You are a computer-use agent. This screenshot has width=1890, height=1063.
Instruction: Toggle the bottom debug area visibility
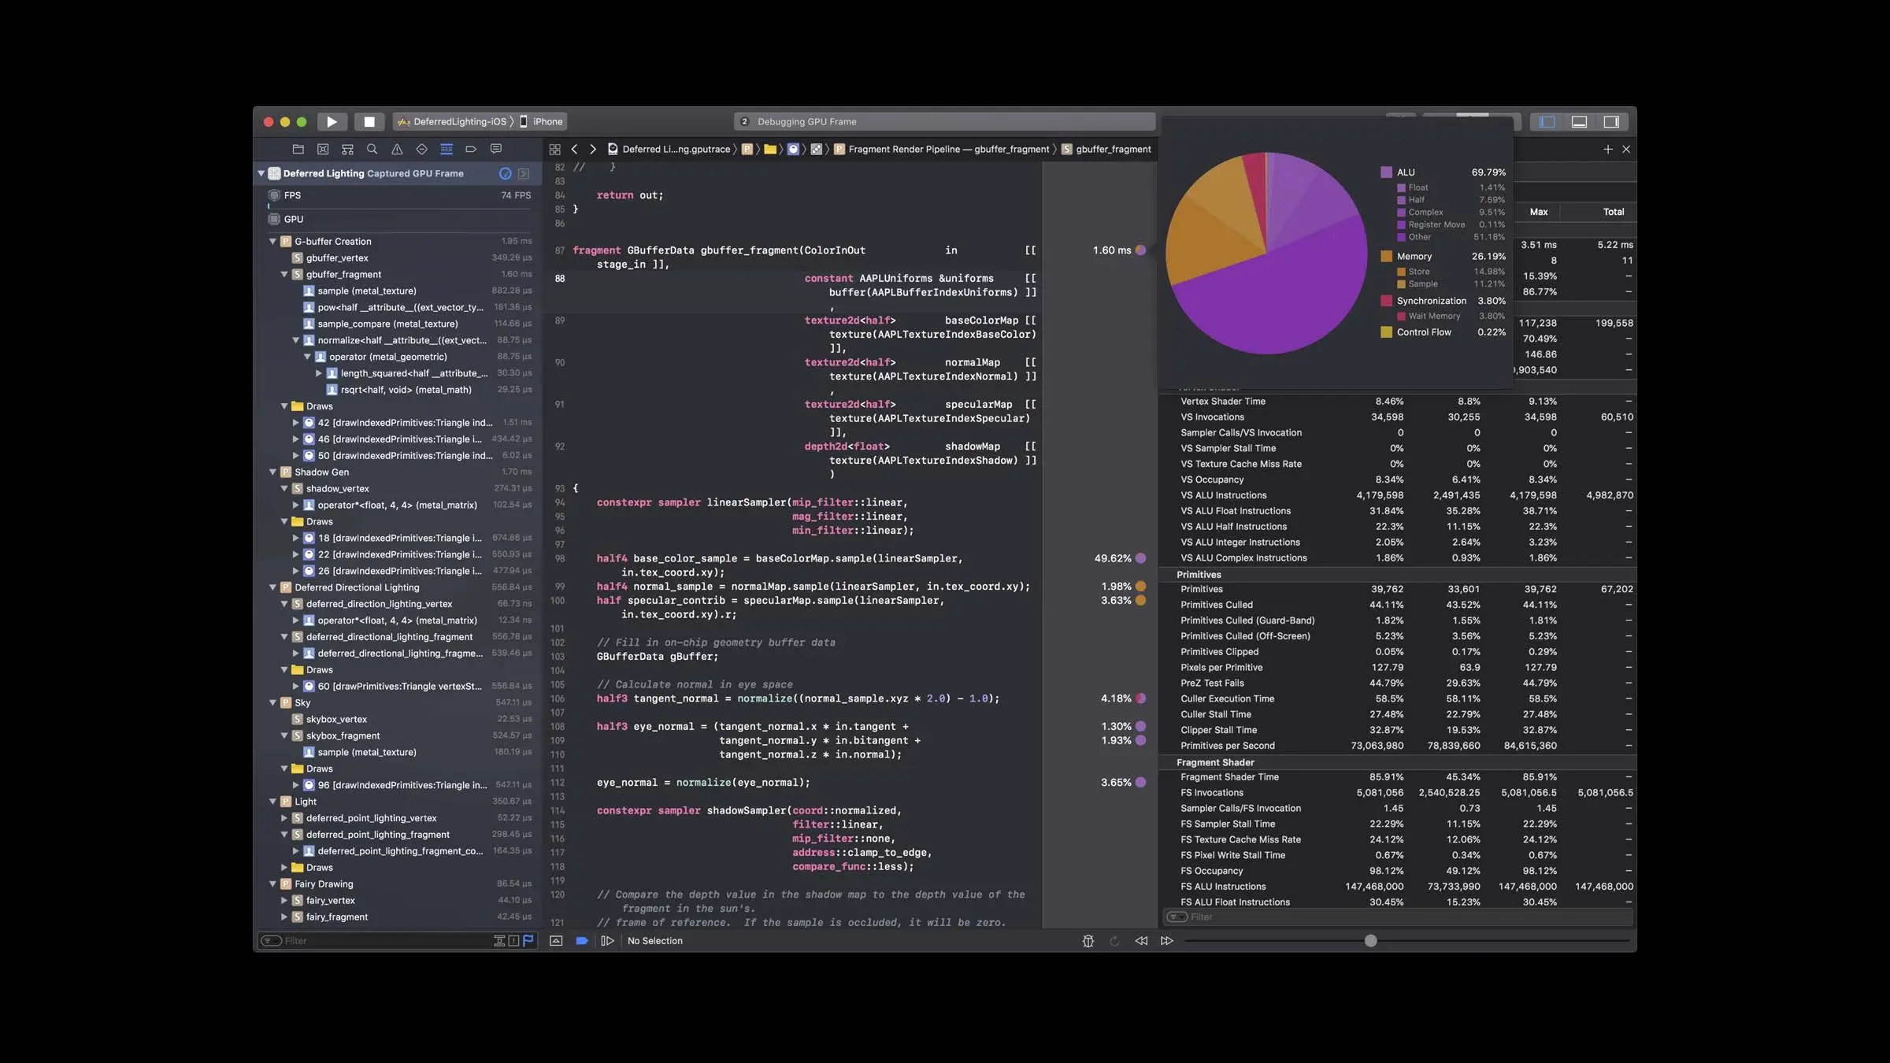[1579, 121]
